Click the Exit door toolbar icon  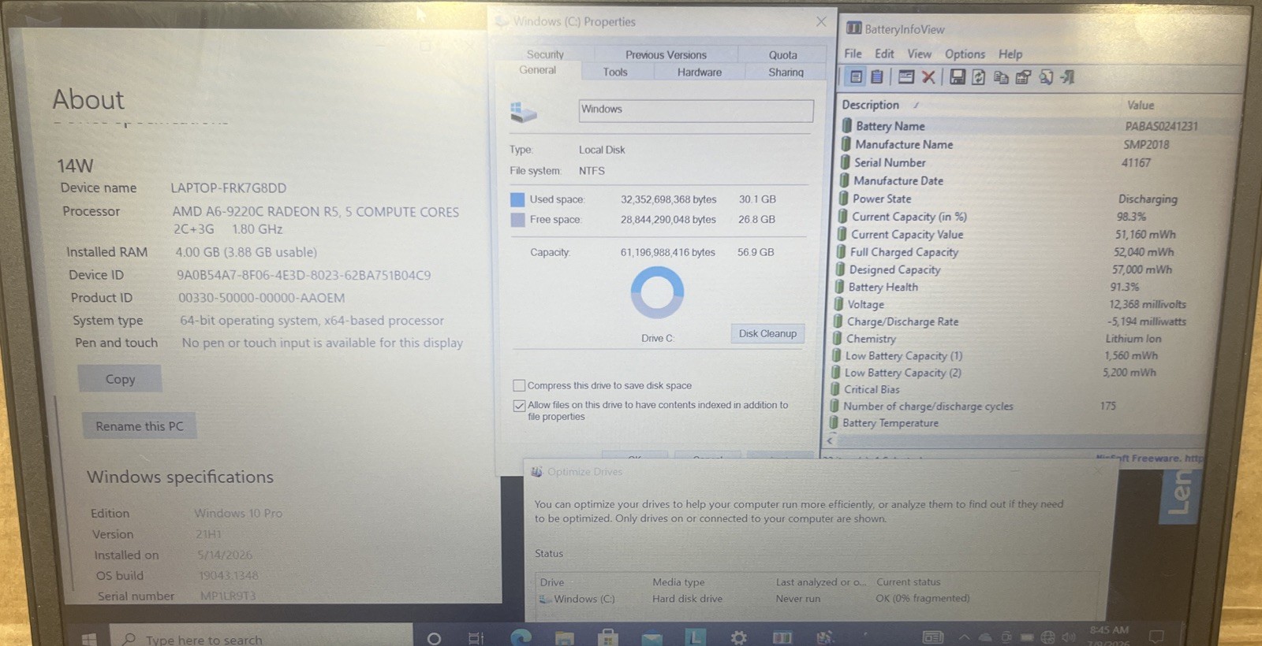(1067, 77)
